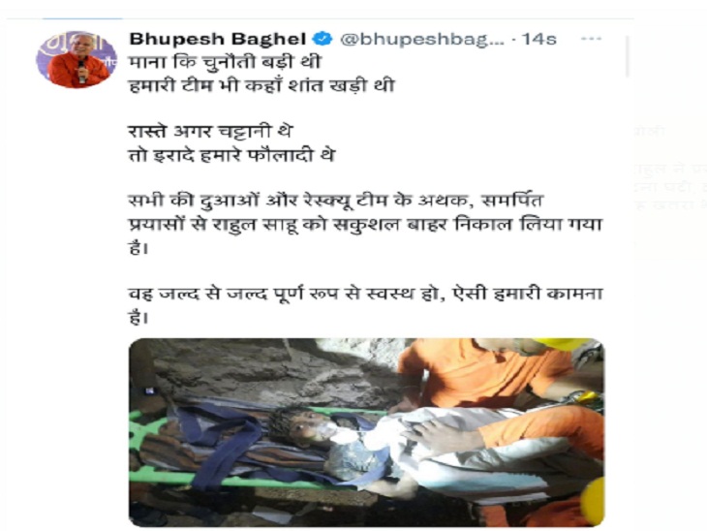Open the tweet's three-dot more options menu
707x531 pixels.
click(x=591, y=39)
